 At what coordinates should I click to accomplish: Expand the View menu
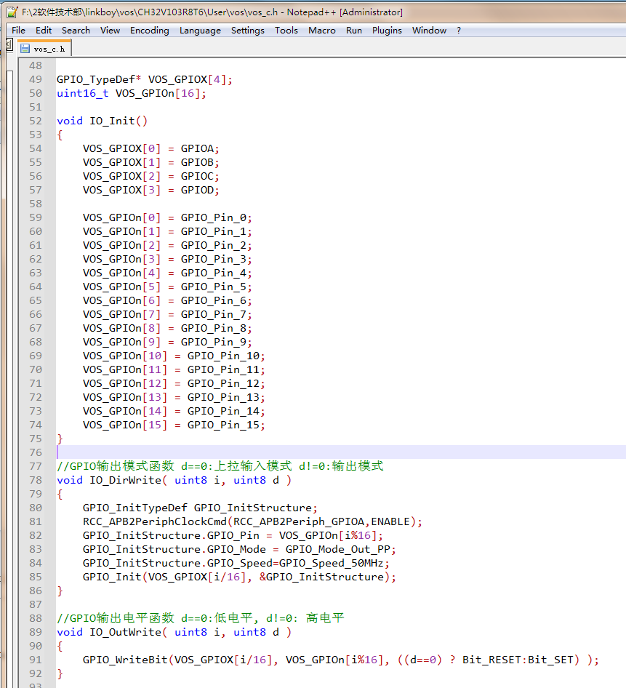coord(110,31)
